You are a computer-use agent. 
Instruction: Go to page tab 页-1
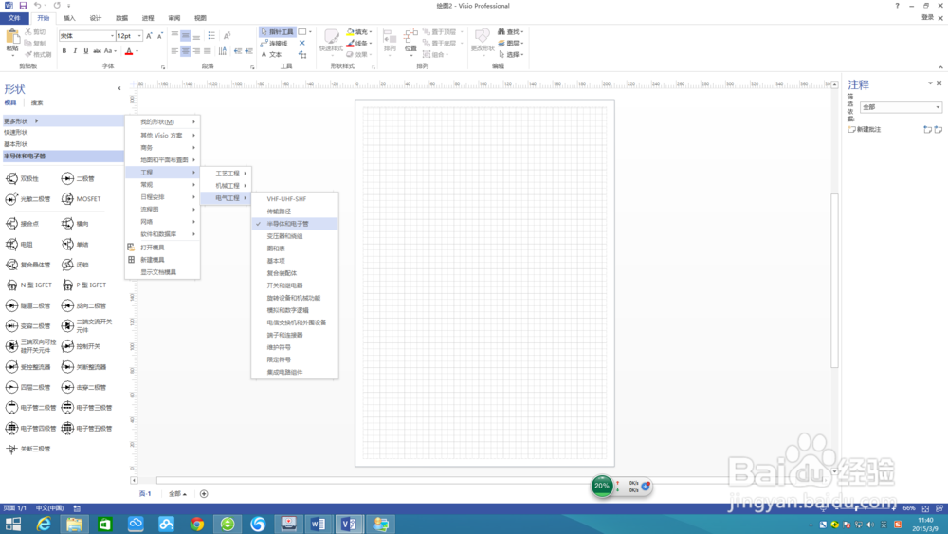tap(145, 494)
